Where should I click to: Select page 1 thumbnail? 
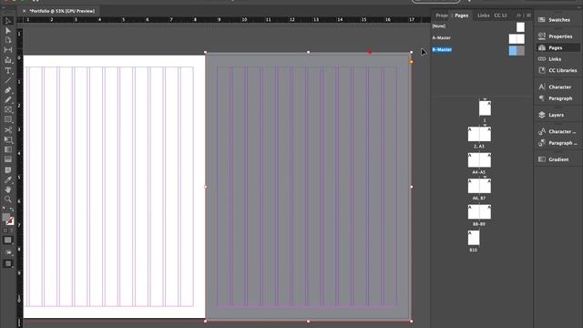485,108
